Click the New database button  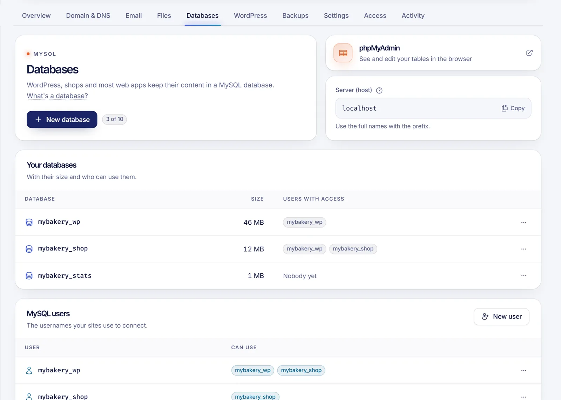[62, 119]
